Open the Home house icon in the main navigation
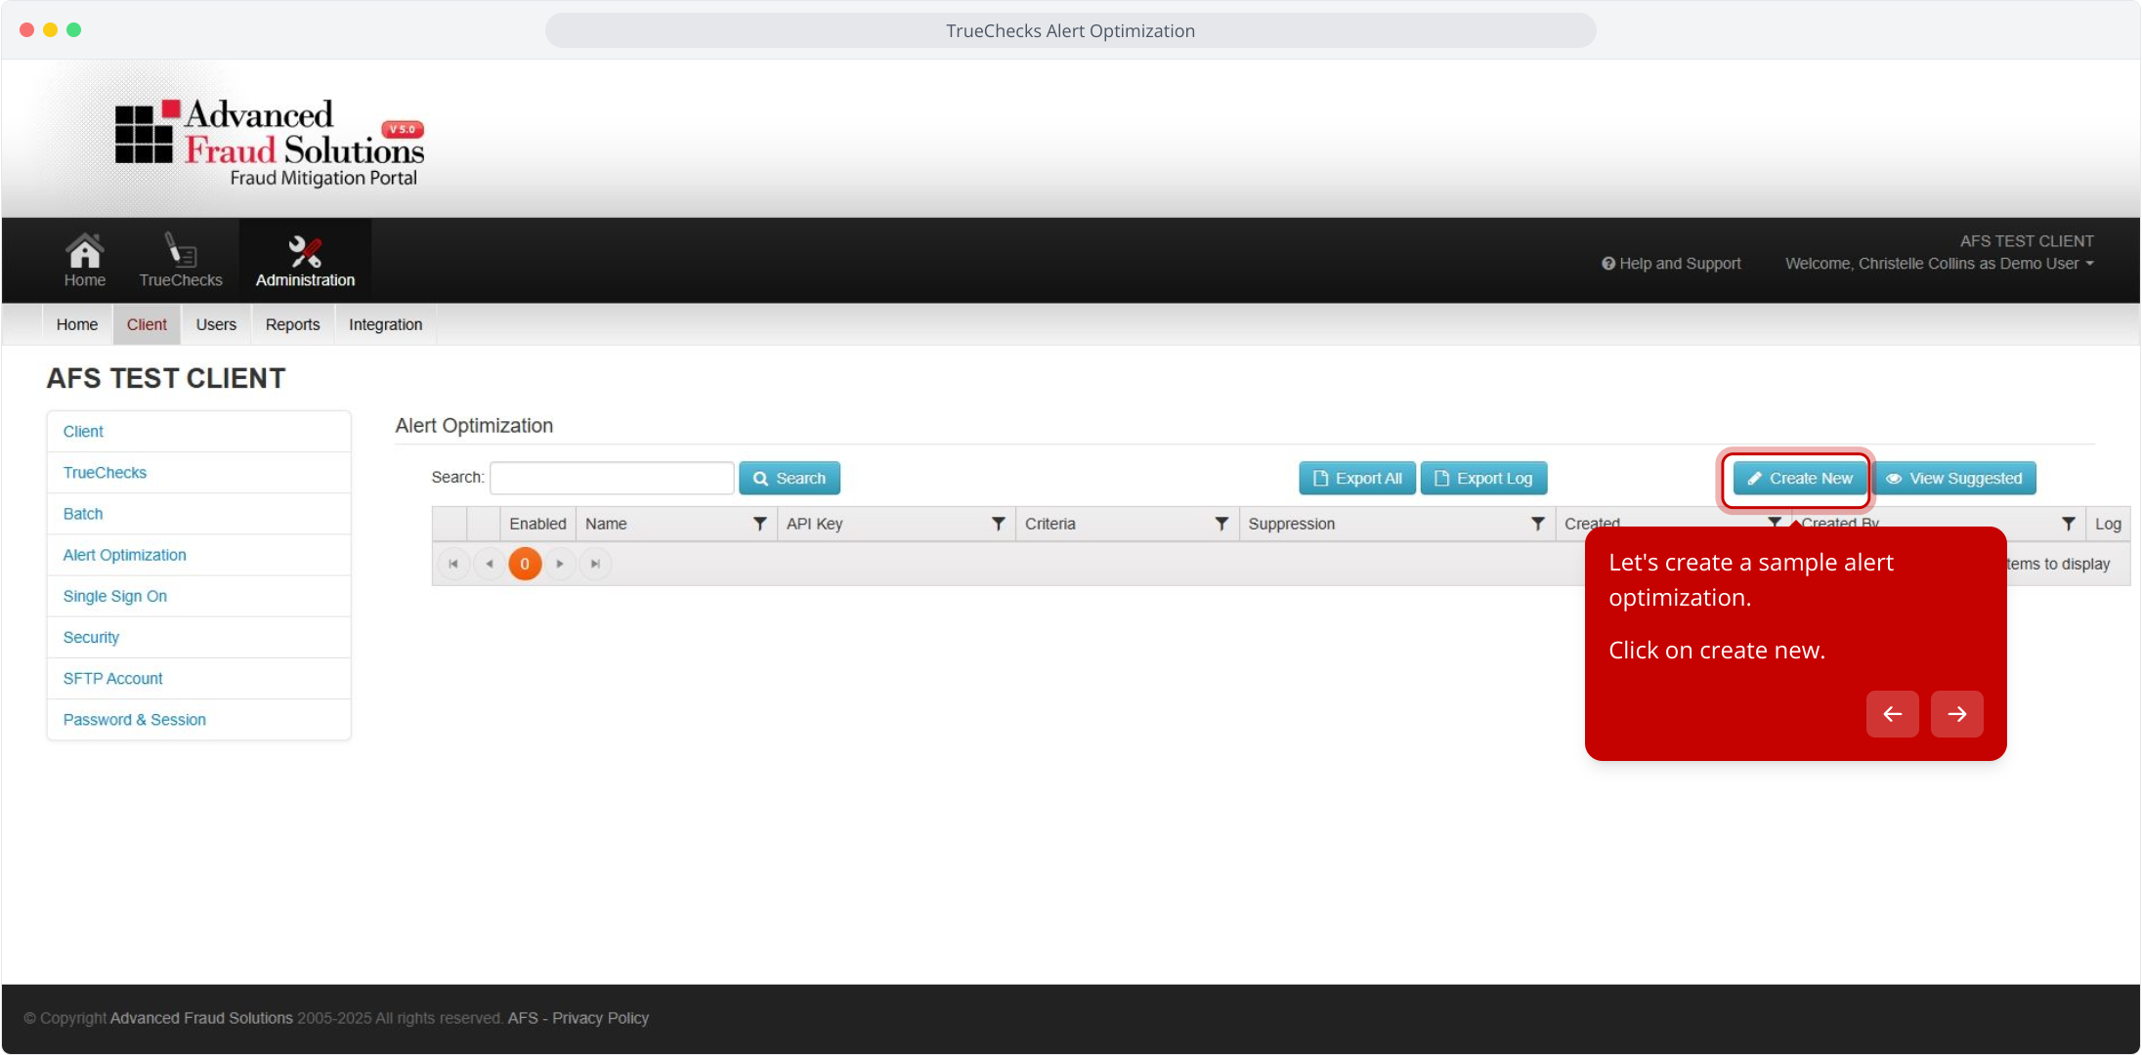The image size is (2142, 1055). (85, 260)
